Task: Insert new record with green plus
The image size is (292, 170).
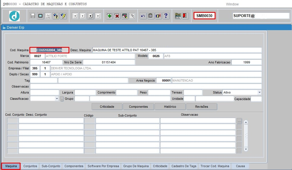Action: coord(110,16)
